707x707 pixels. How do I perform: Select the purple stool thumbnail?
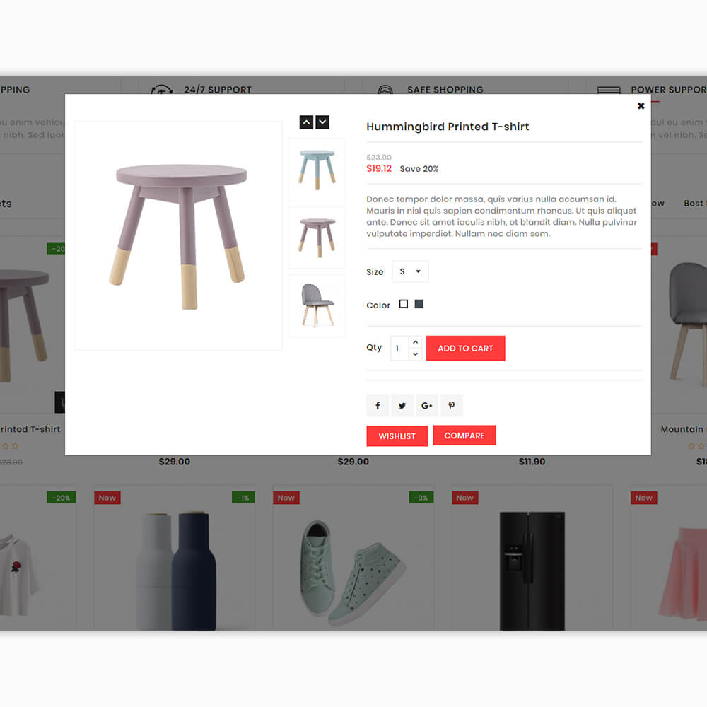point(317,238)
